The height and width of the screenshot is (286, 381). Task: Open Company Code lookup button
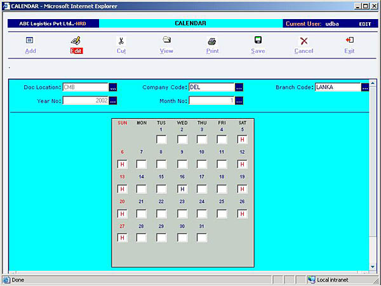pos(239,88)
